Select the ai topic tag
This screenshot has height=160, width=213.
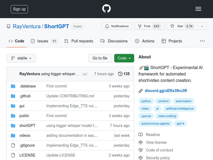tap(157, 109)
